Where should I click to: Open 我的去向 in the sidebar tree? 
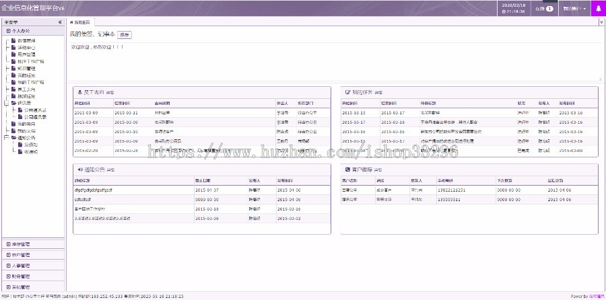click(x=27, y=124)
